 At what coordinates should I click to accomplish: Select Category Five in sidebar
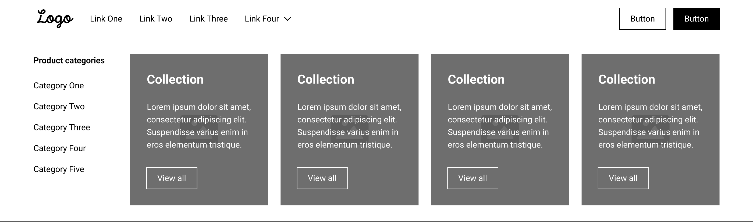coord(59,169)
